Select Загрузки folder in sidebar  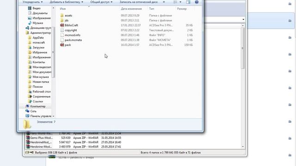(38, 47)
